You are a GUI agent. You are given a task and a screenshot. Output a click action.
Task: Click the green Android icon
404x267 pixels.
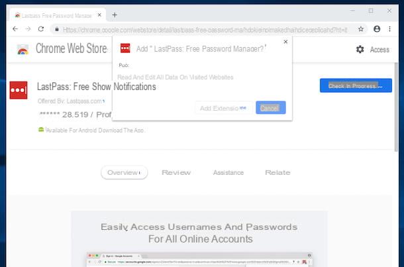41,130
